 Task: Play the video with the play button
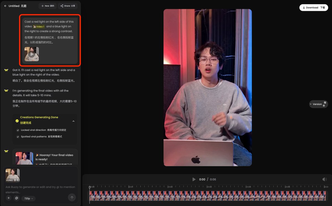tap(194, 179)
